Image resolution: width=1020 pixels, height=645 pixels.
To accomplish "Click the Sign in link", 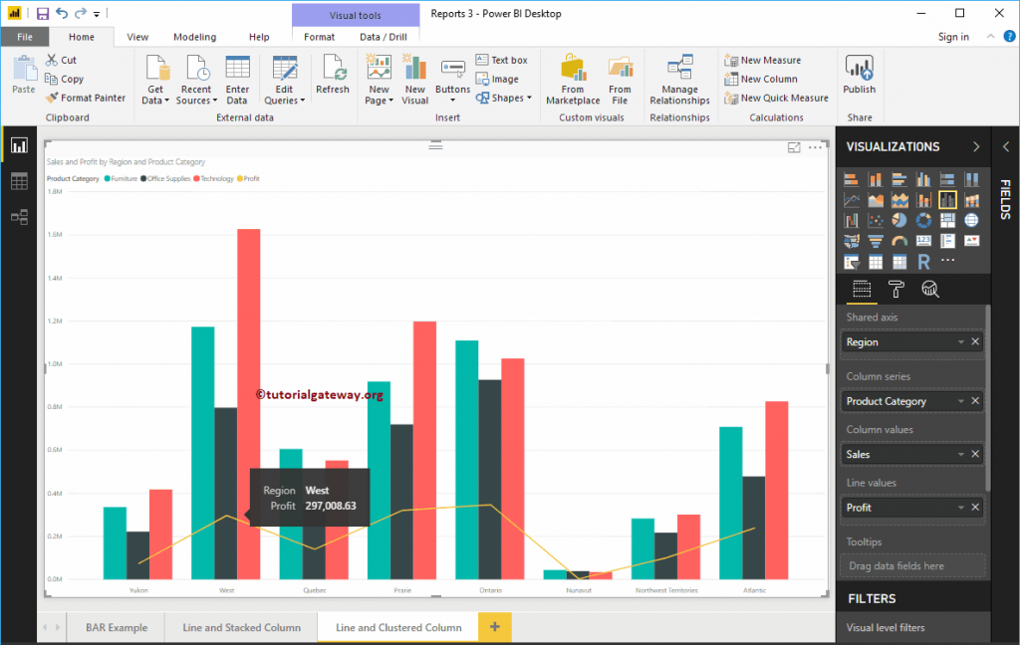I will click(953, 36).
